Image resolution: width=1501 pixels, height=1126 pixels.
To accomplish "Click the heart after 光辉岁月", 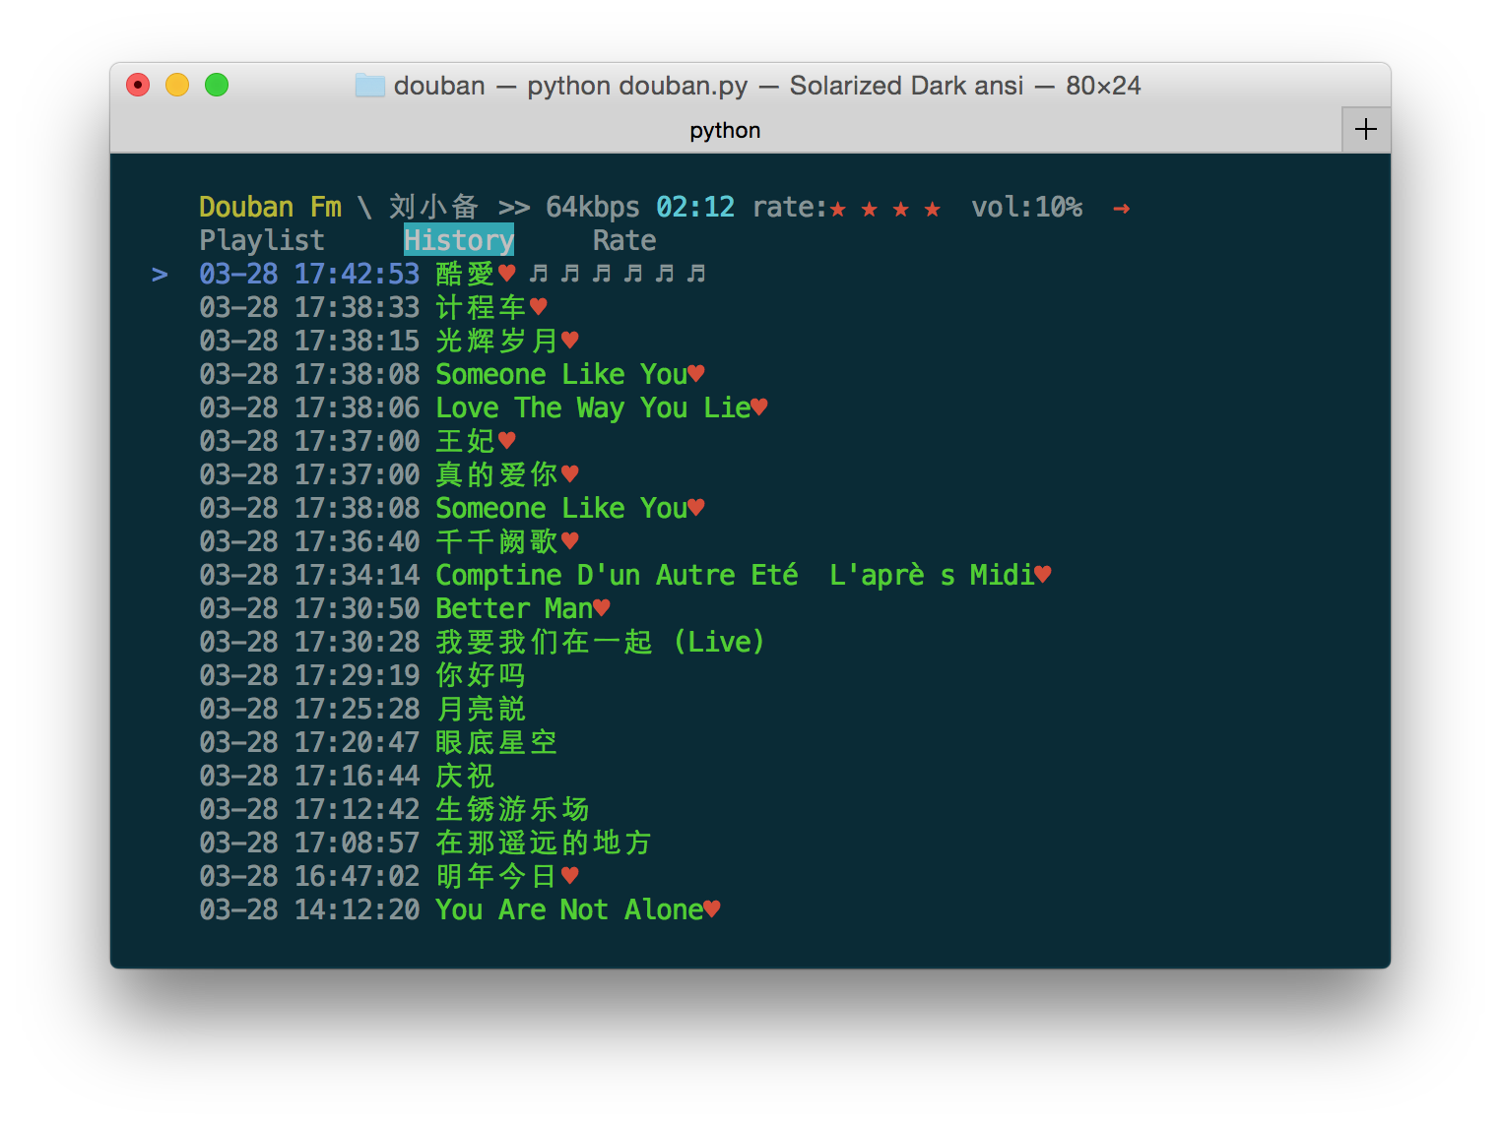I will click(570, 340).
